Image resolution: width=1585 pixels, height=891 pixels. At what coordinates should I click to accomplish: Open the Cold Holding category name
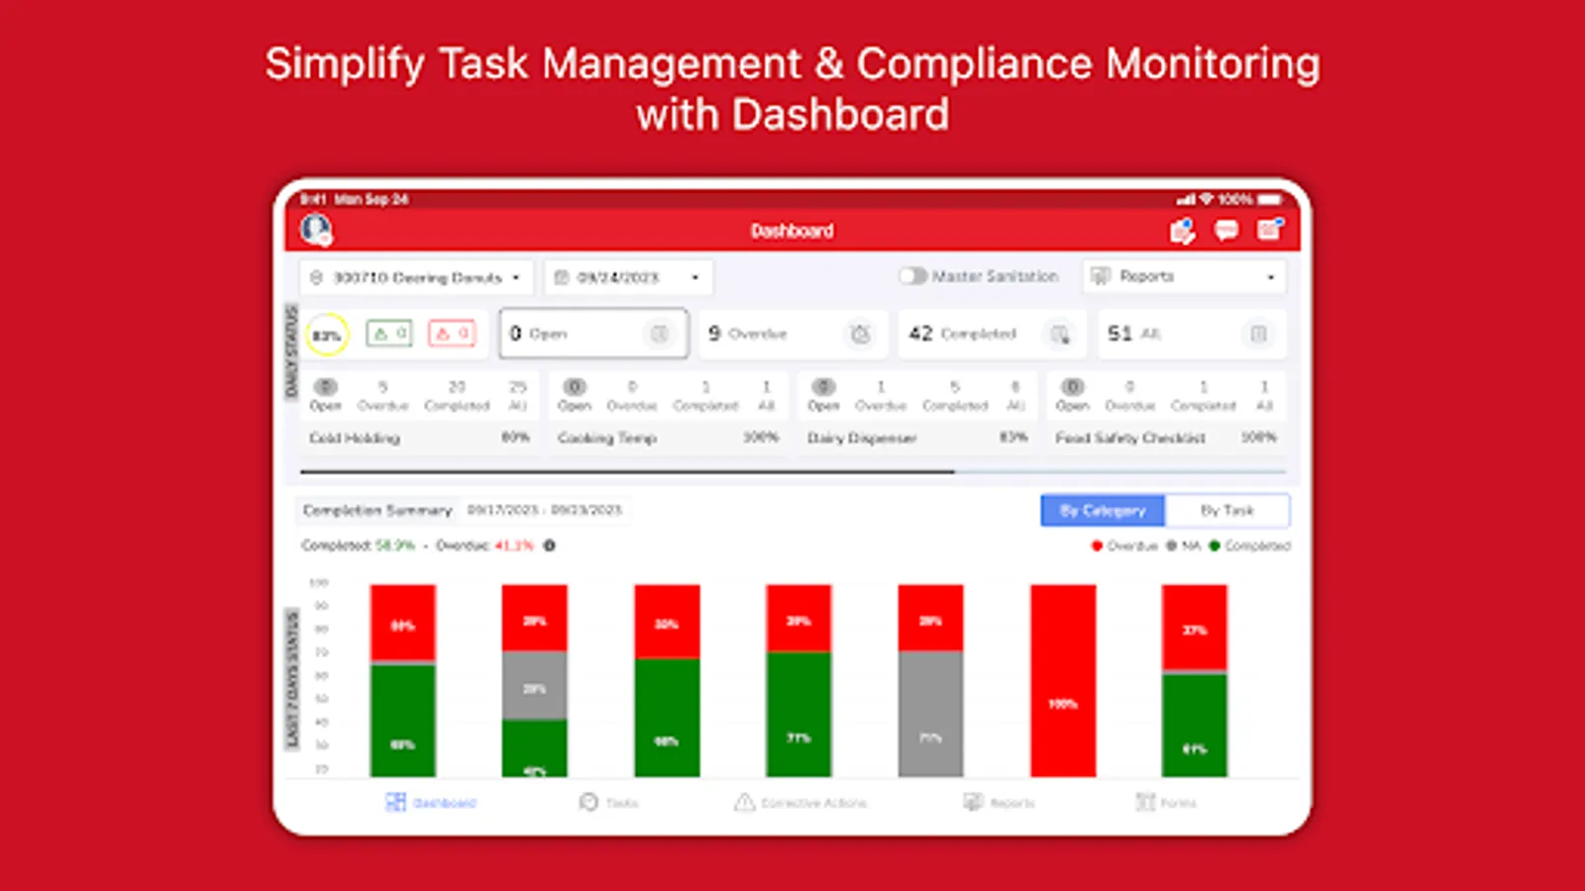(355, 438)
